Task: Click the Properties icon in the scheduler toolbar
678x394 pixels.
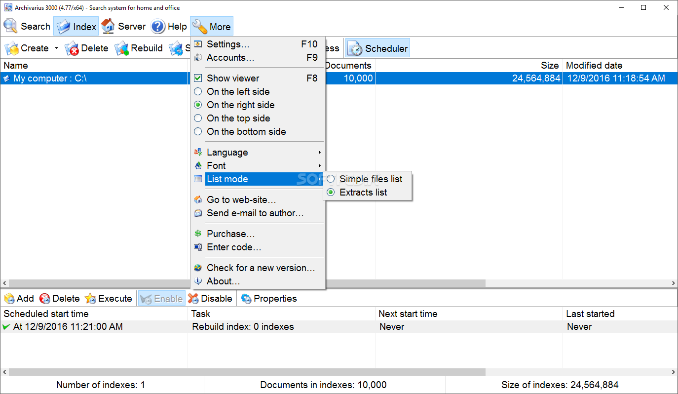Action: (246, 298)
